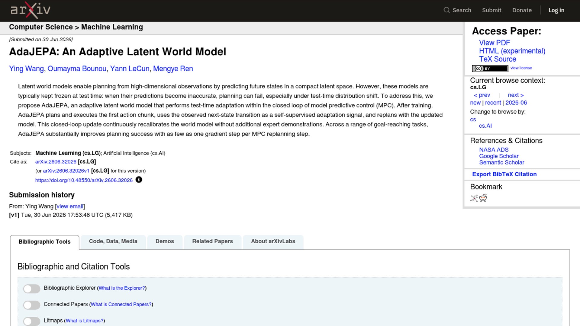
Task: Click the search magnifier icon
Action: pos(446,10)
